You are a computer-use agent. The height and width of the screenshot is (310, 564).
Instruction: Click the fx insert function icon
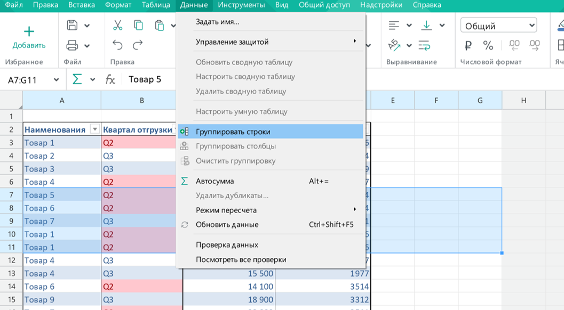tap(110, 79)
